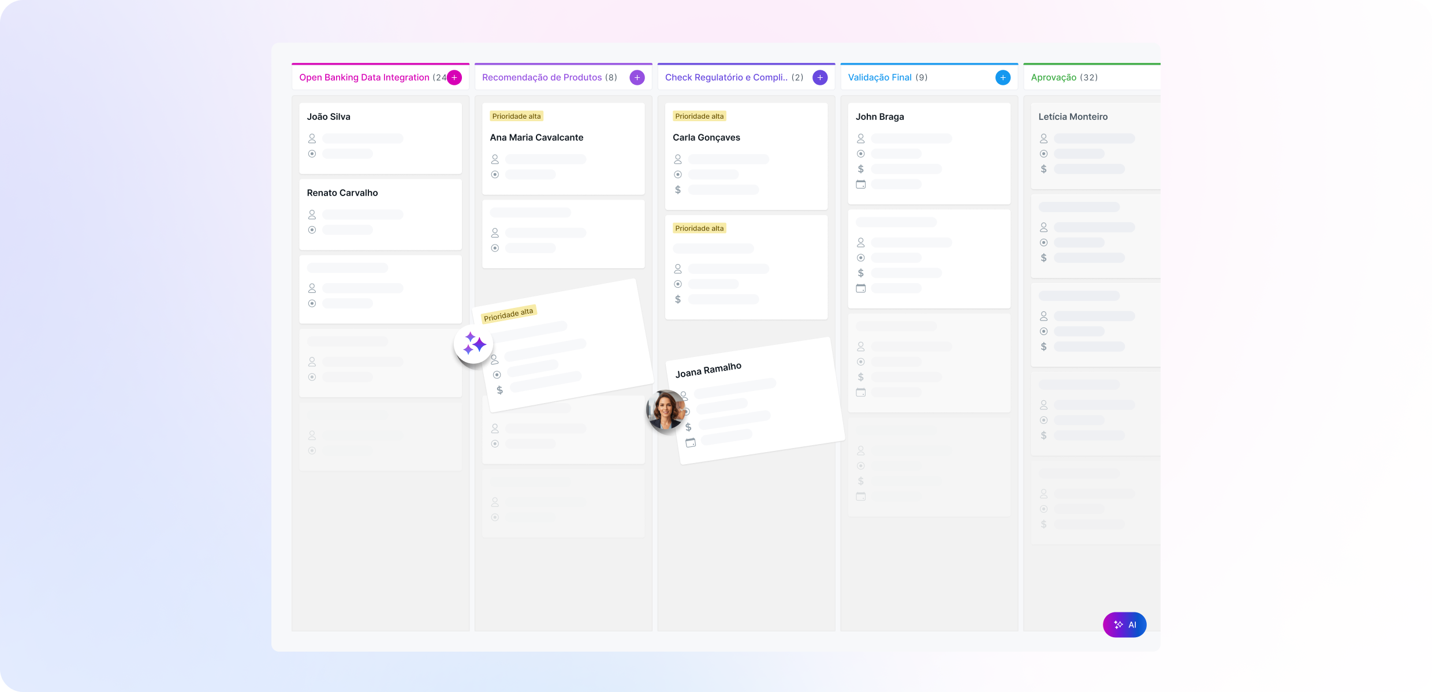Open Check Regulatório e Compli.. truncated header
Screen dimensions: 1432x692
(x=726, y=77)
